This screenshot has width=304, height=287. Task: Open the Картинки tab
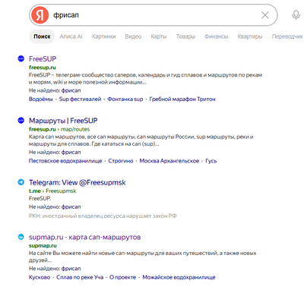pyautogui.click(x=103, y=36)
